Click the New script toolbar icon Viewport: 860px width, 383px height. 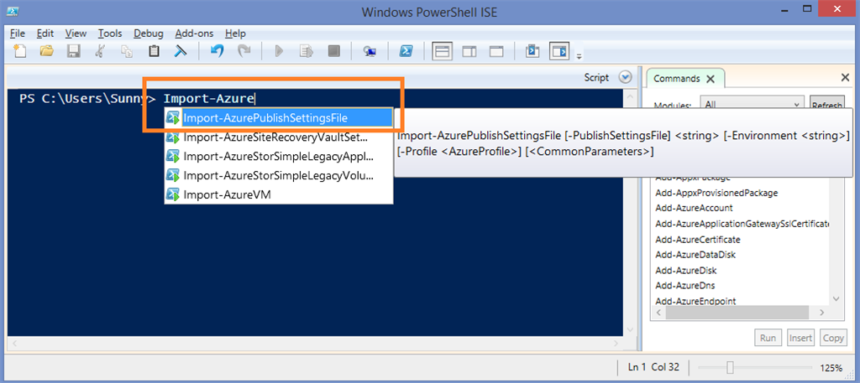coord(20,51)
